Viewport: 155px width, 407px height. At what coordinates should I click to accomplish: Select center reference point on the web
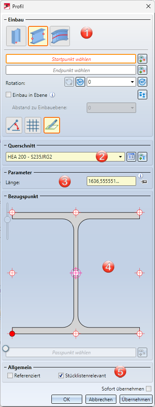point(76,273)
